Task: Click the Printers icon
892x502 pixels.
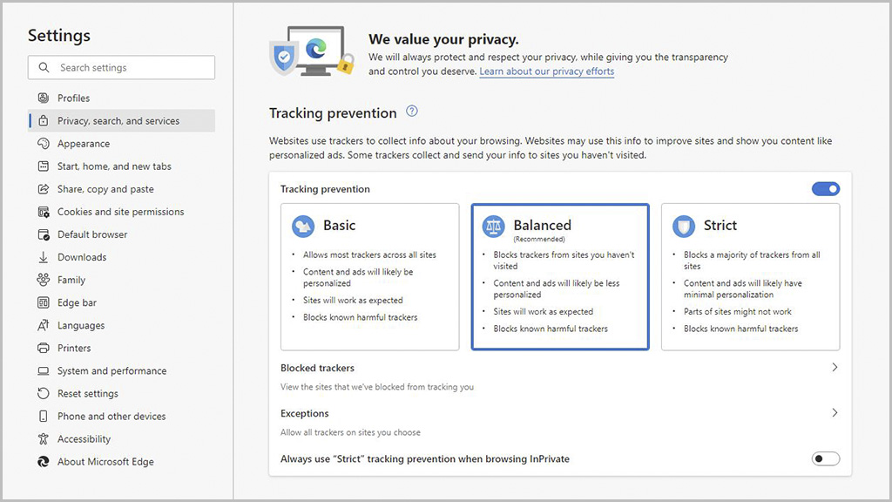Action: click(x=43, y=348)
